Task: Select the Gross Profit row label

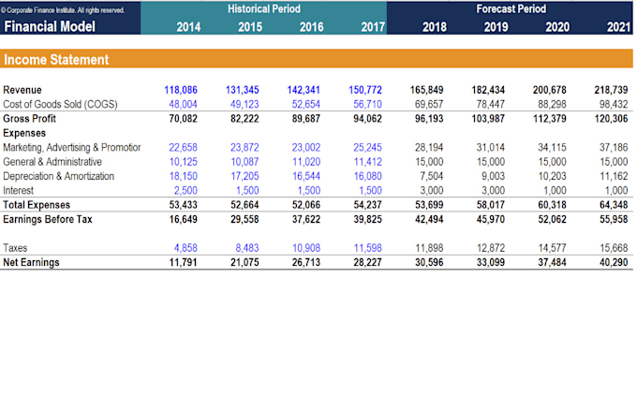Action: 29,119
